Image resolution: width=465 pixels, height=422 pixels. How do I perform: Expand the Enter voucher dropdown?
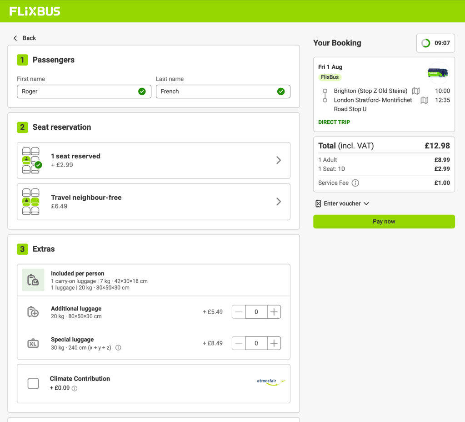coord(342,203)
